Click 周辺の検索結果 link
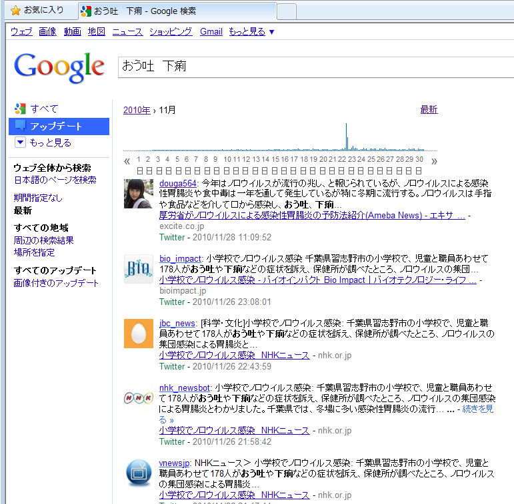This screenshot has width=514, height=504. coord(43,240)
